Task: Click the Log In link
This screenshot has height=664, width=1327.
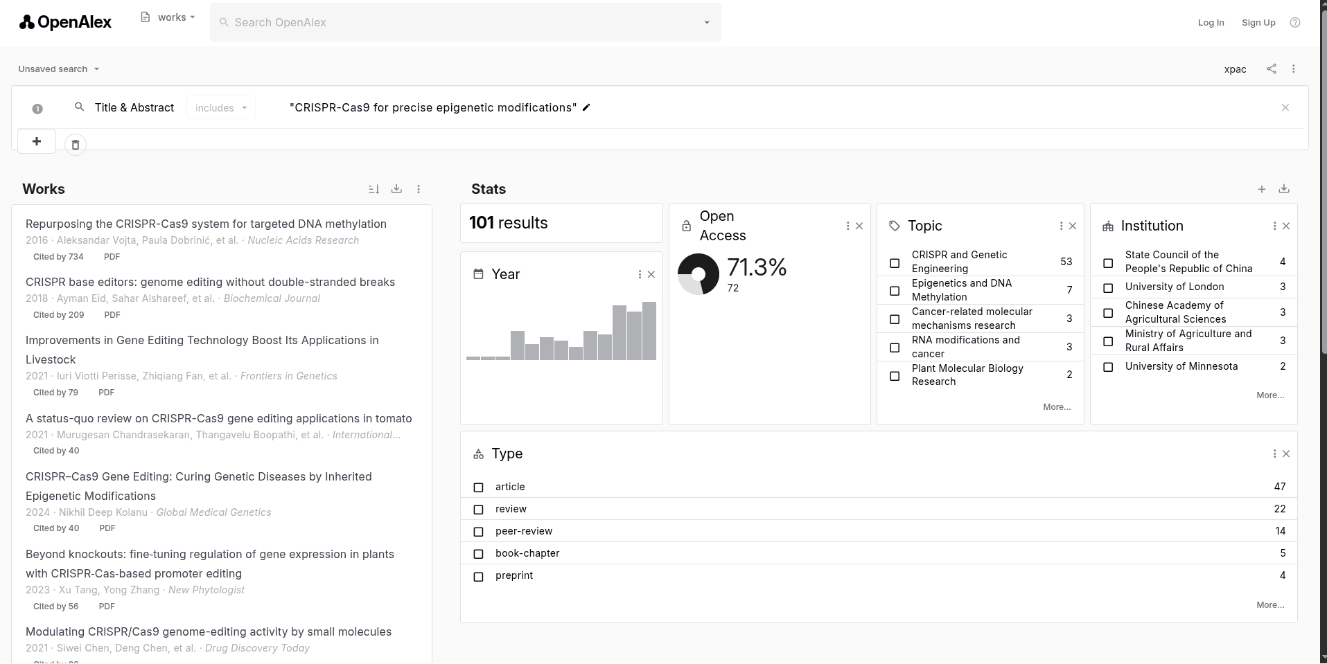Action: tap(1211, 22)
